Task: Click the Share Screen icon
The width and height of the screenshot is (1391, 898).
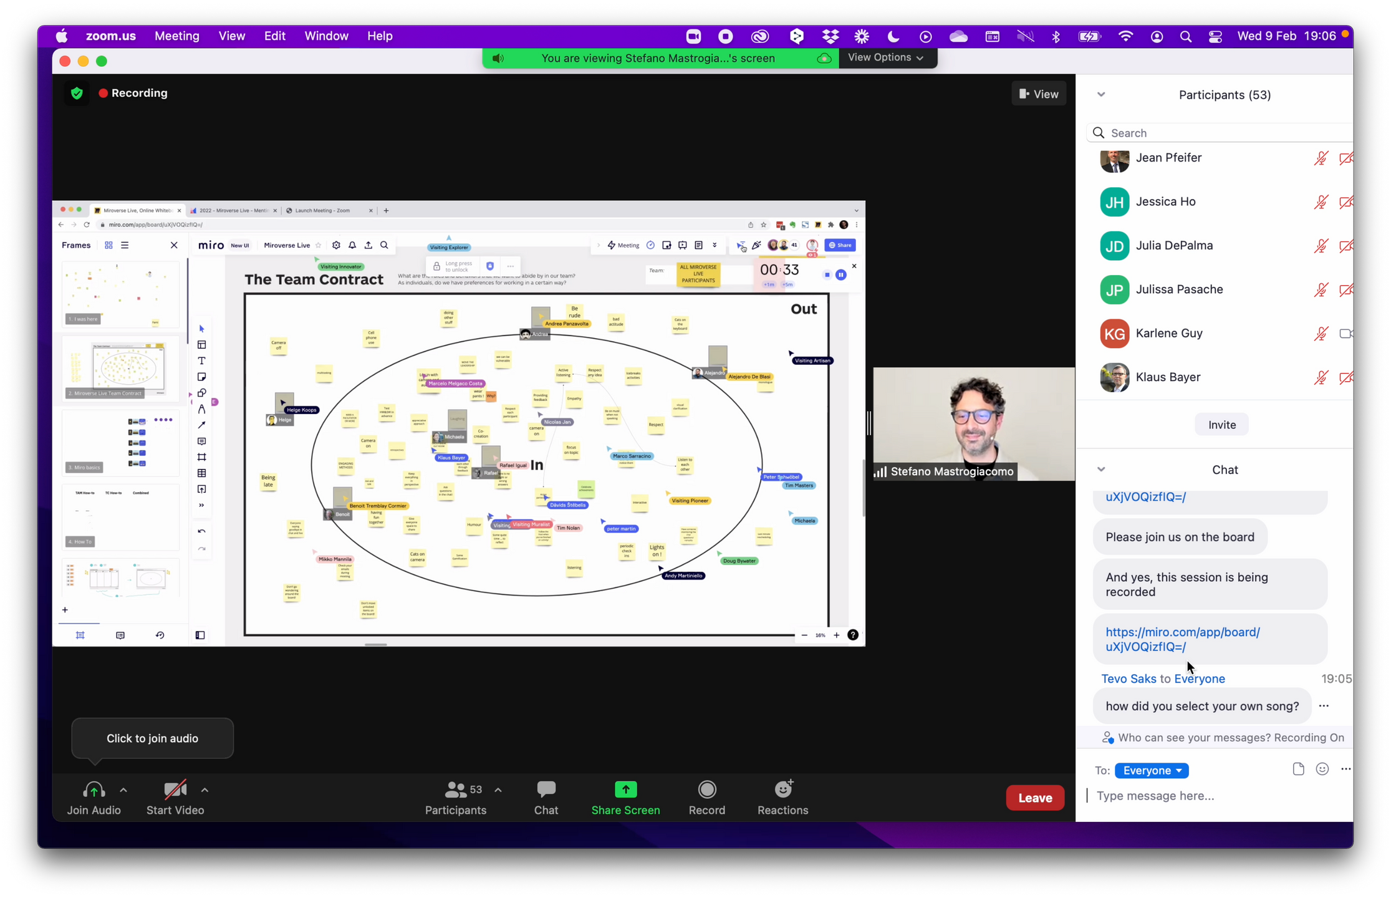Action: tap(625, 790)
